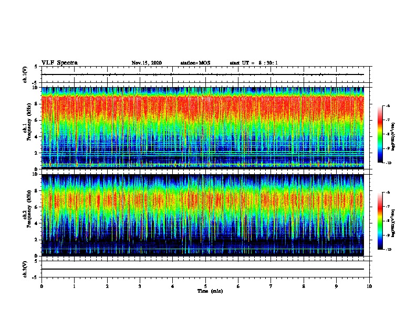Click the ch.2 spectrogram color bar

(380, 221)
